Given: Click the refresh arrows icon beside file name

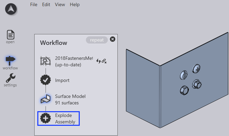Looking at the screenshot, I should pos(99,61).
